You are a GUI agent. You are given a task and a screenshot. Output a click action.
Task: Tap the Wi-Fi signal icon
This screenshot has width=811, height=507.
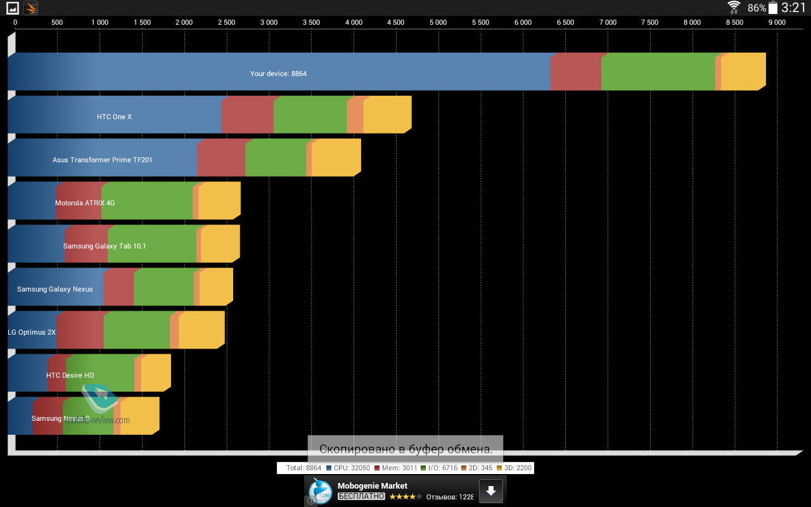click(x=734, y=8)
